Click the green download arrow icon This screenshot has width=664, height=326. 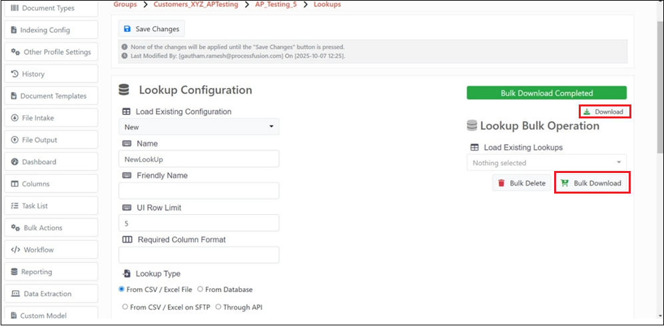[x=587, y=112]
